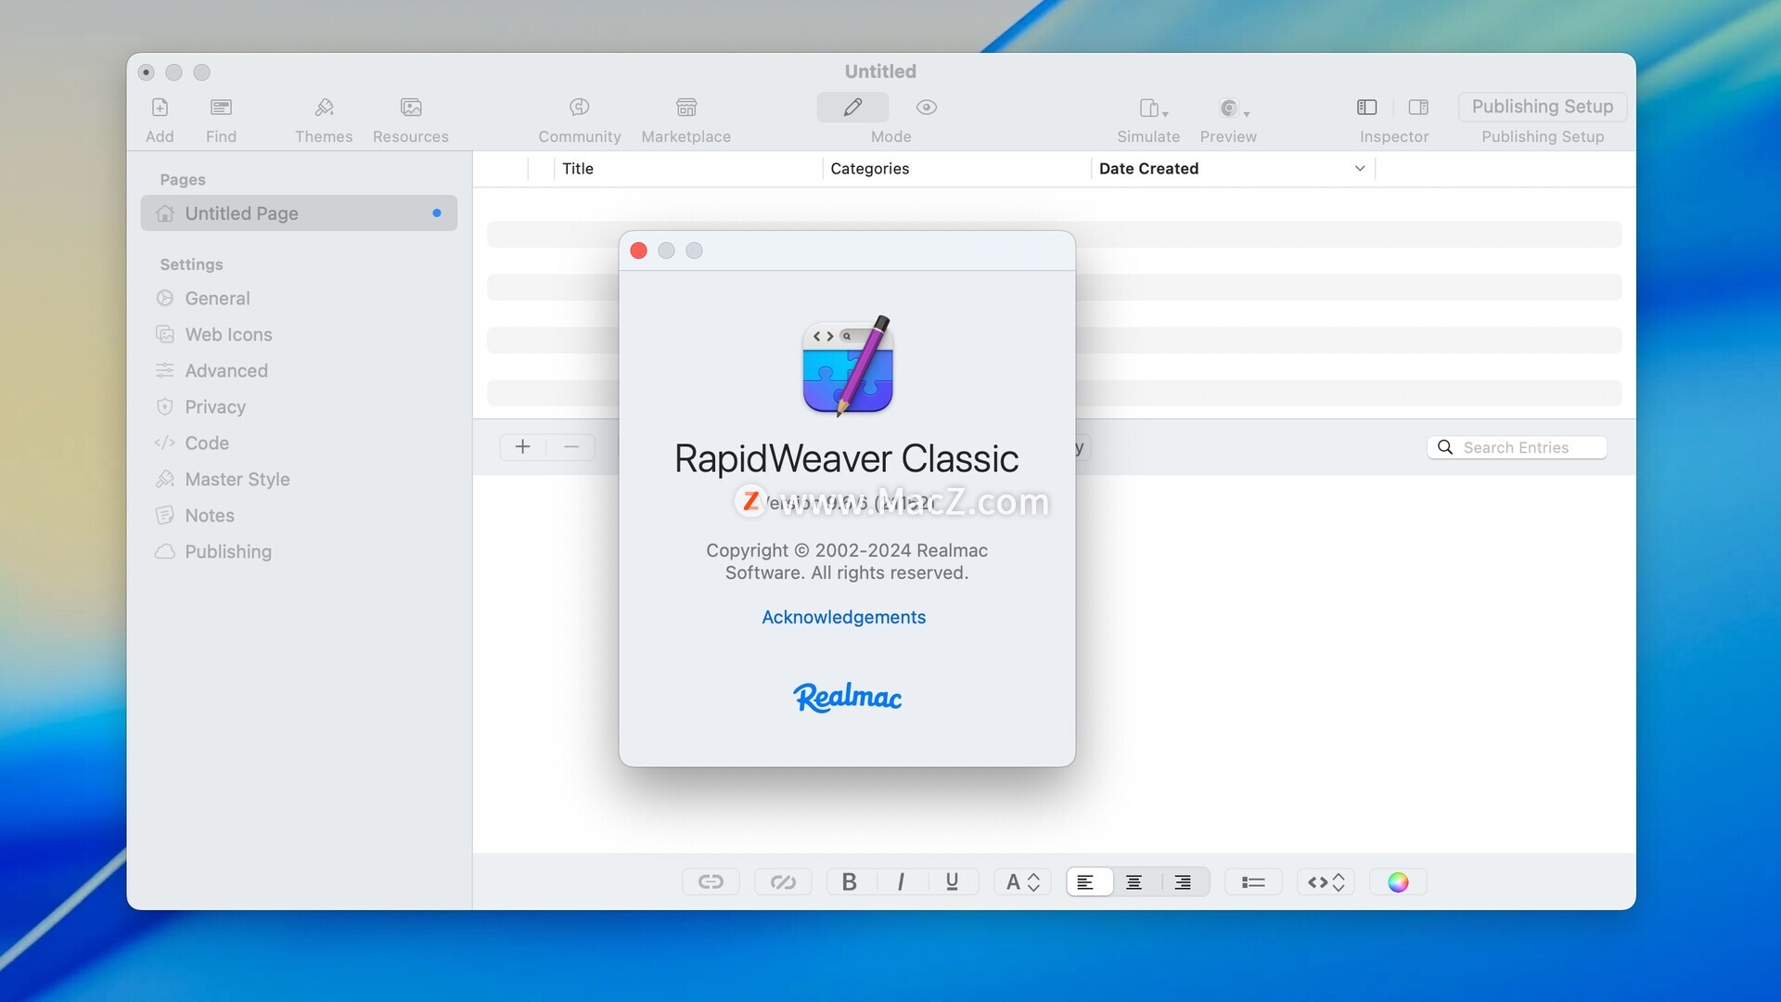Select Web Icons in settings sidebar
The width and height of the screenshot is (1781, 1002).
coord(228,335)
